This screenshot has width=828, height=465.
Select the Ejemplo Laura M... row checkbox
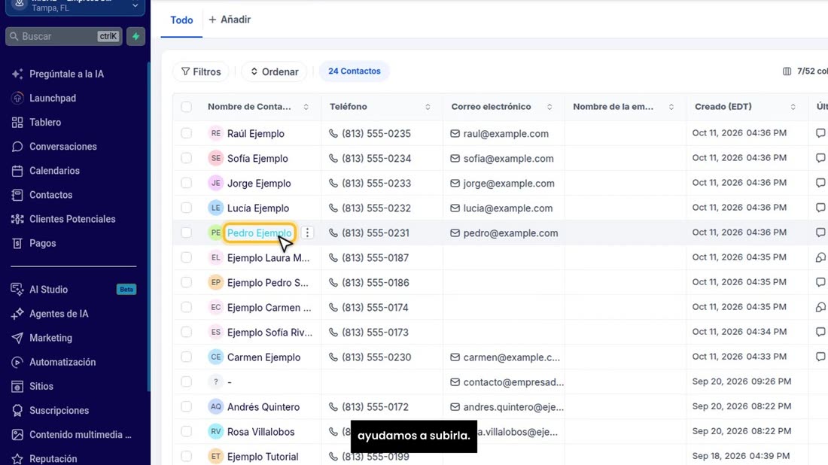click(187, 257)
